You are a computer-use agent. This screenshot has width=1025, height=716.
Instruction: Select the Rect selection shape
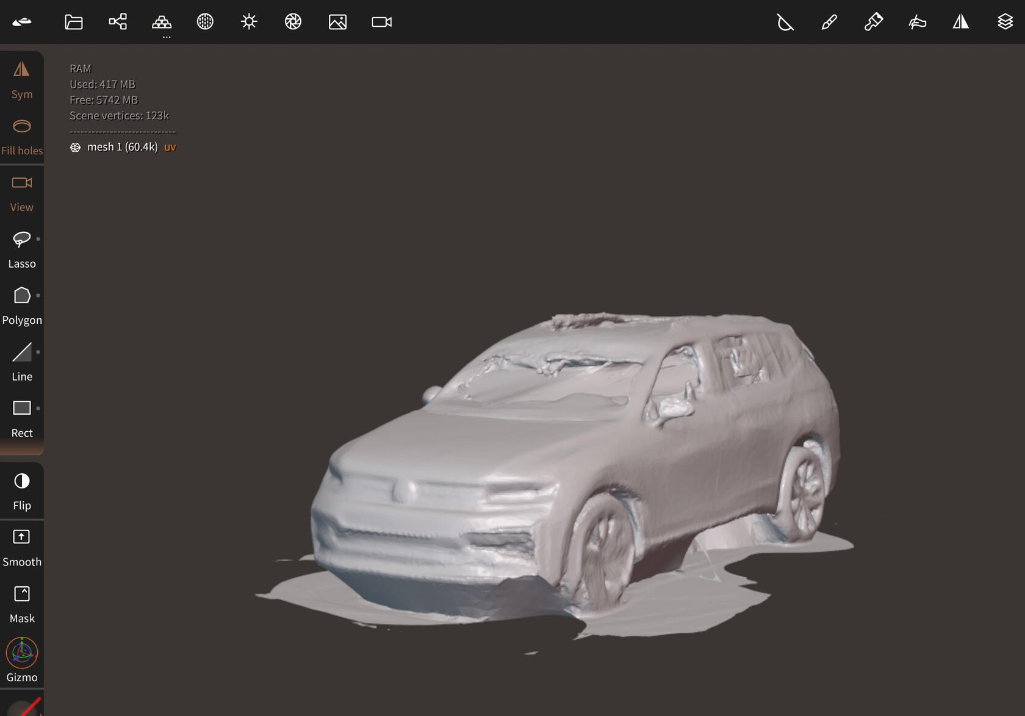22,419
